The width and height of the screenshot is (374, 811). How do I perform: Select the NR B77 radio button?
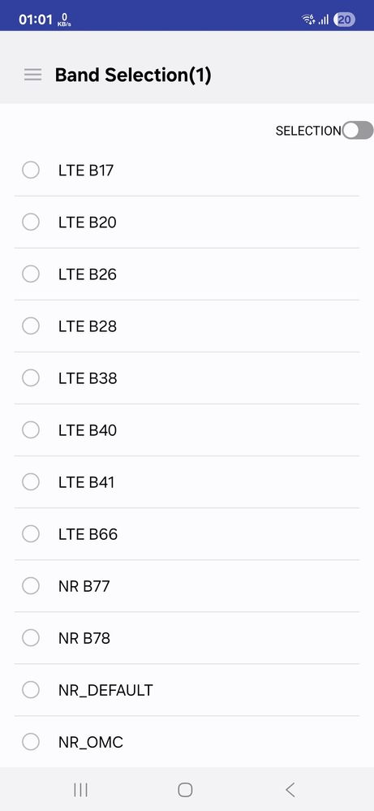31,586
